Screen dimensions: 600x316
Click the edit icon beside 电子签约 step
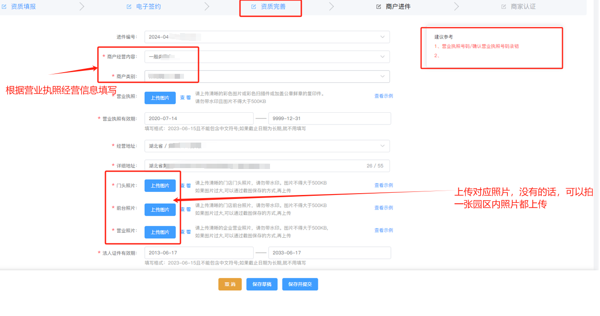pos(129,7)
